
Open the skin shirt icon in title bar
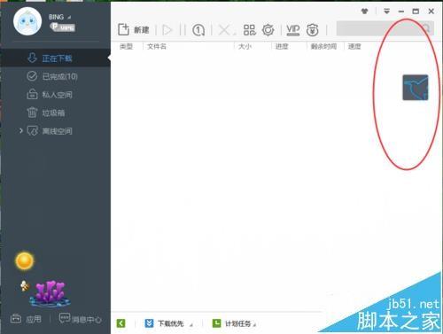point(365,12)
